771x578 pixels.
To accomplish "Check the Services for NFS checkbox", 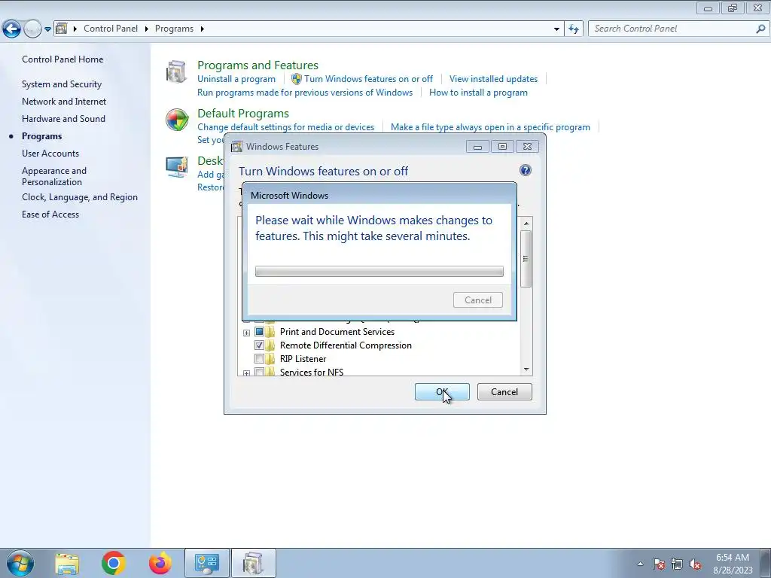I will coord(259,372).
